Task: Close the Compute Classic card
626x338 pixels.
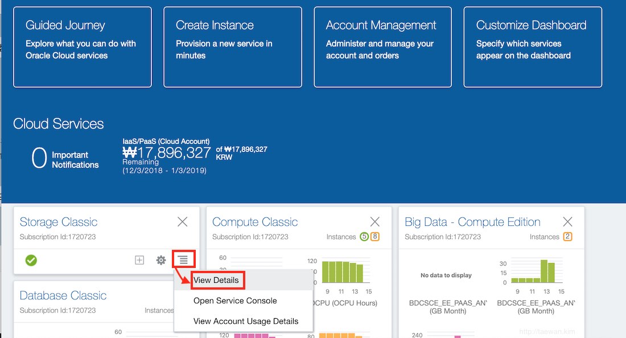Action: coord(375,221)
